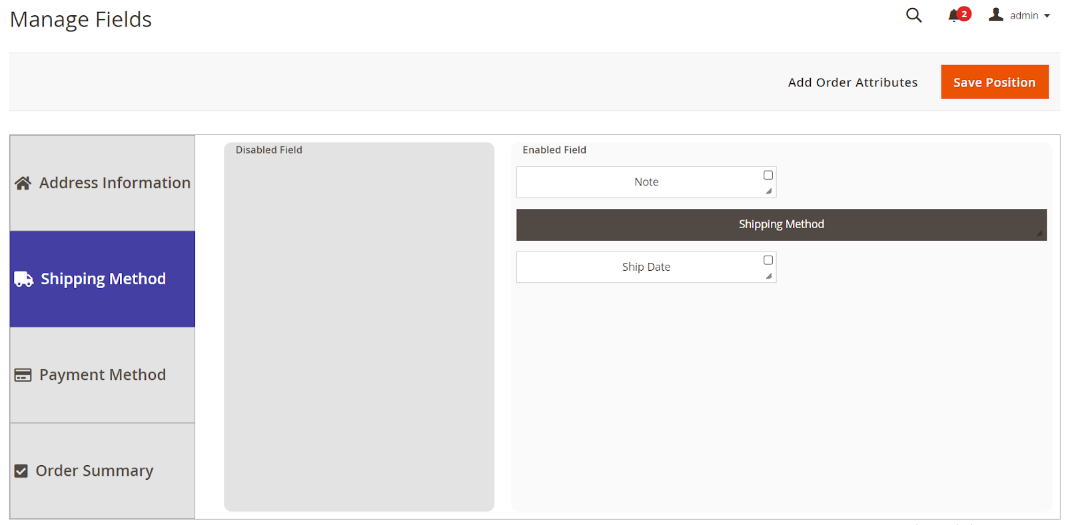Click the credit card Payment Method icon
1066x525 pixels.
(x=23, y=375)
